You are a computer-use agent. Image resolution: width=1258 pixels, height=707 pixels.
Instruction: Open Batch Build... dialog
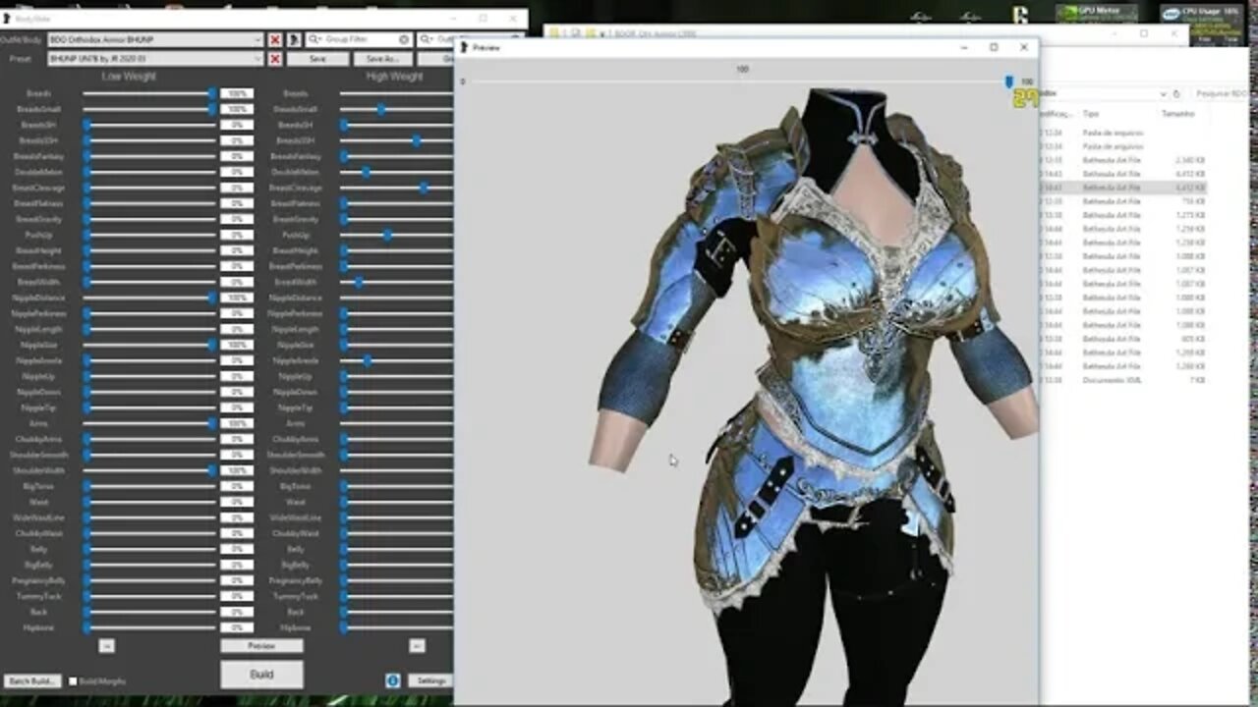(x=32, y=681)
